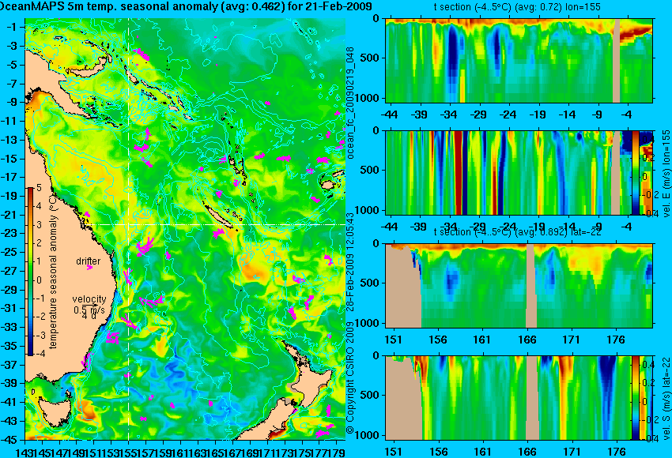Click latitude tick '-45' on map axis

tap(9, 440)
